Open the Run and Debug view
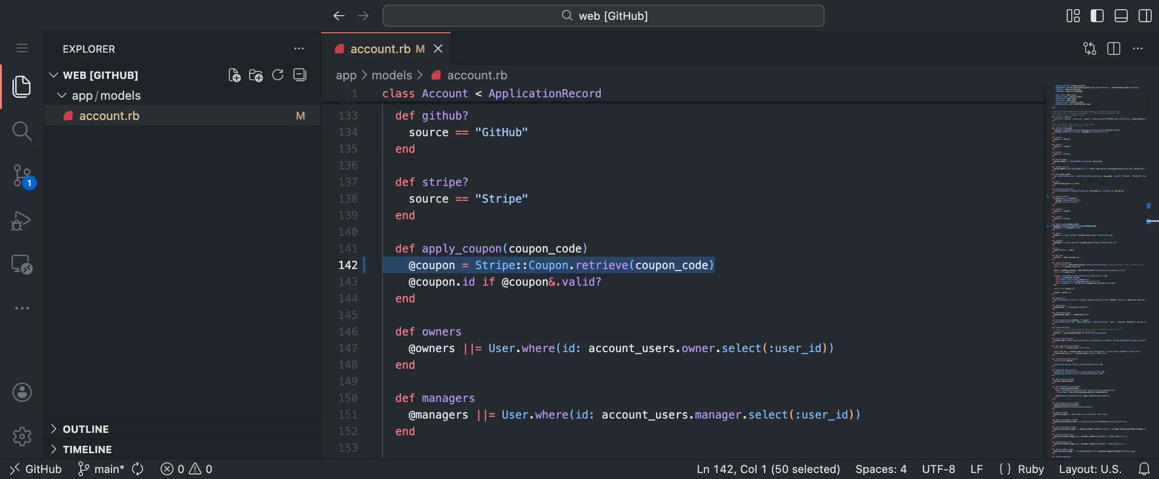1159x479 pixels. (x=22, y=221)
